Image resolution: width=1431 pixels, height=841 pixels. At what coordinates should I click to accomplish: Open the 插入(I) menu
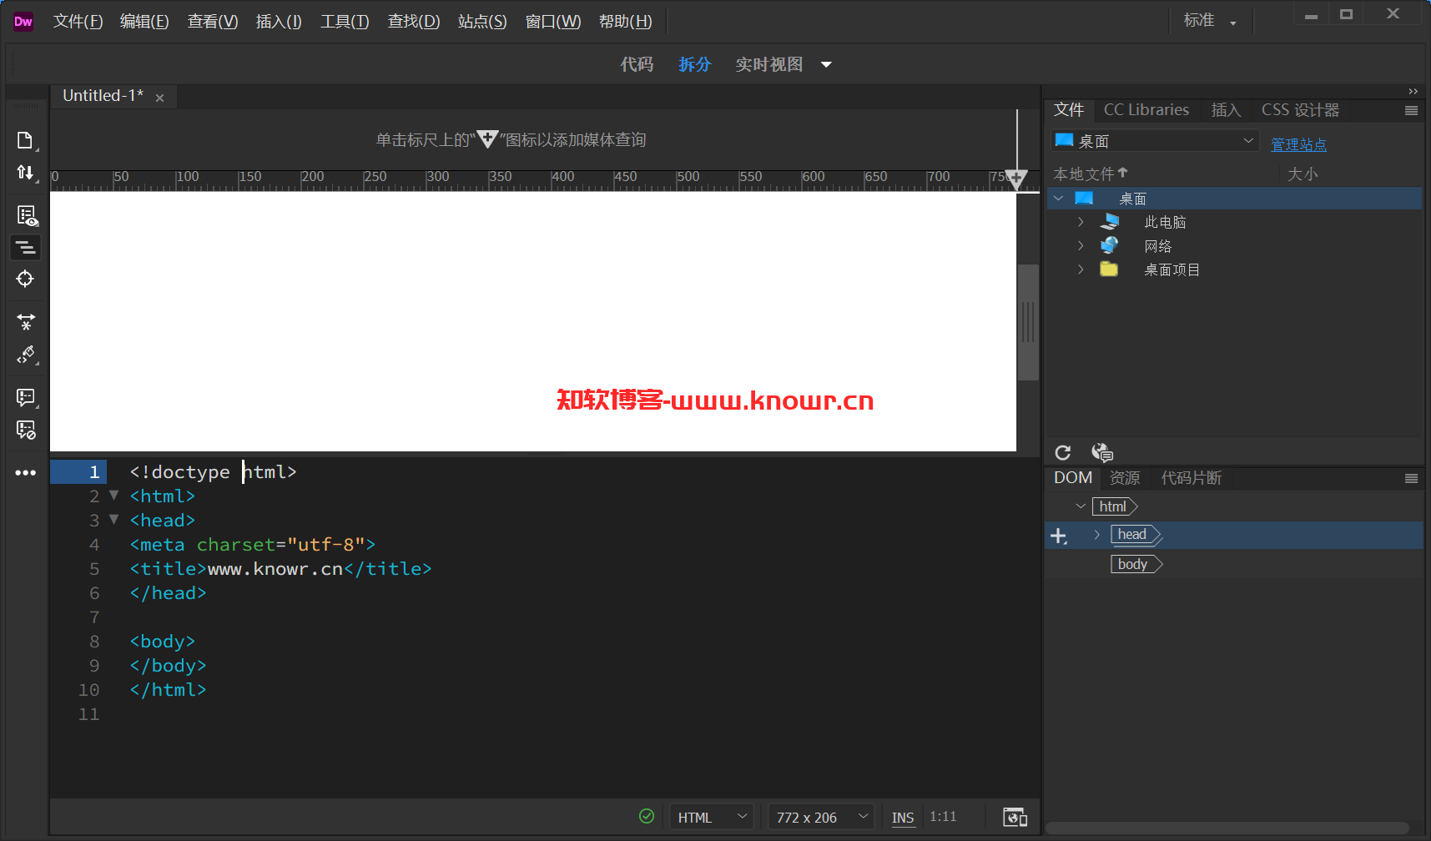[279, 22]
